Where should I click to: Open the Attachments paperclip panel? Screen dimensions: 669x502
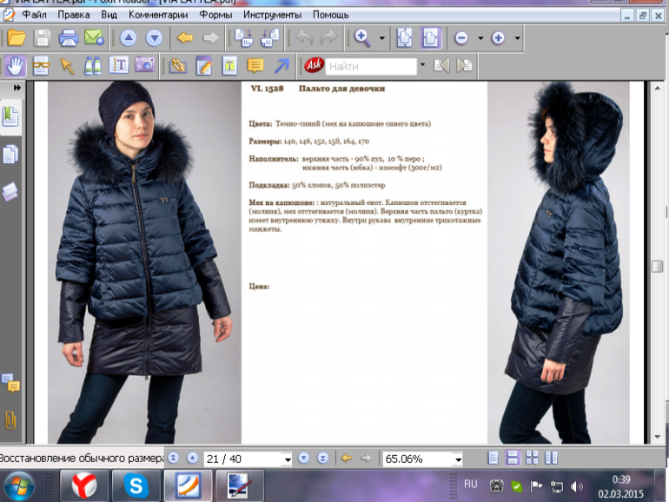10,419
